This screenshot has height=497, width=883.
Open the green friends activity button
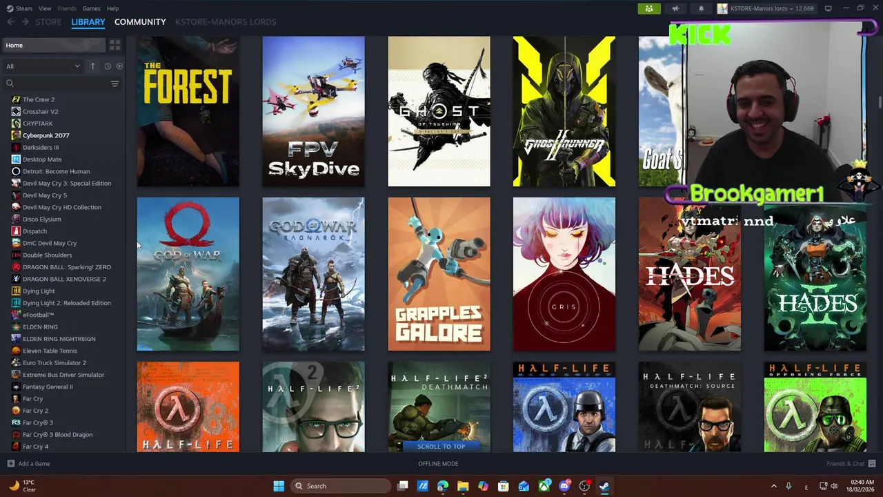[649, 8]
